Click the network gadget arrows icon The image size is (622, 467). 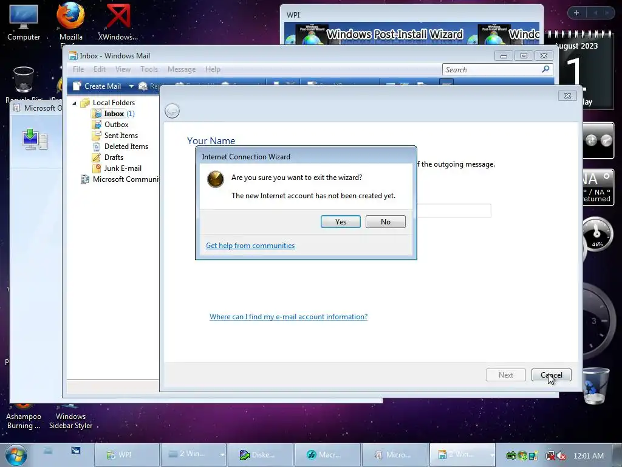pos(591,140)
